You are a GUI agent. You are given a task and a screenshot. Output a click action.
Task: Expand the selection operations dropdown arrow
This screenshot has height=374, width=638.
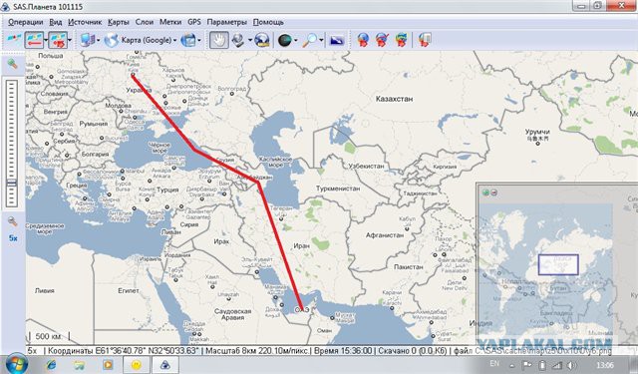[x=70, y=40]
